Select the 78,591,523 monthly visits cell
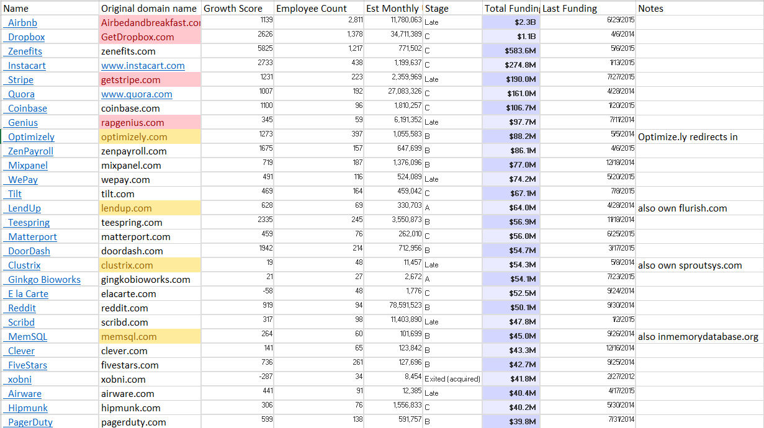This screenshot has width=764, height=428. [393, 308]
